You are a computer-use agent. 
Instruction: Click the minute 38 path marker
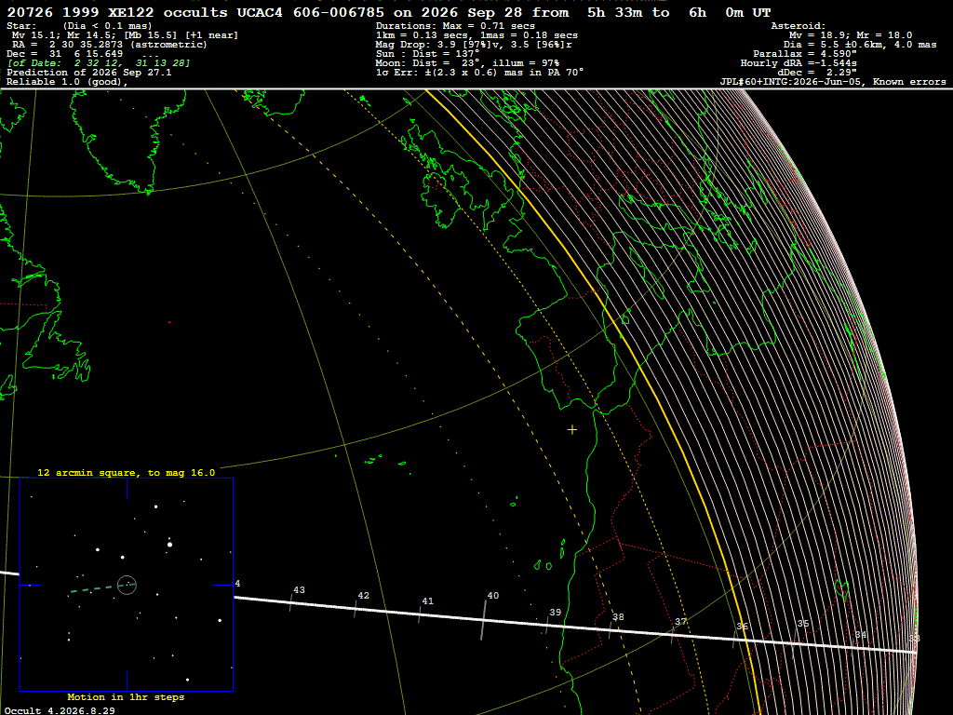click(610, 630)
